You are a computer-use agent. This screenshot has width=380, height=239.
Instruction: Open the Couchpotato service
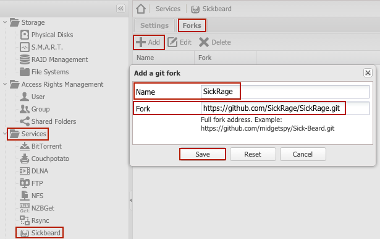pyautogui.click(x=44, y=159)
